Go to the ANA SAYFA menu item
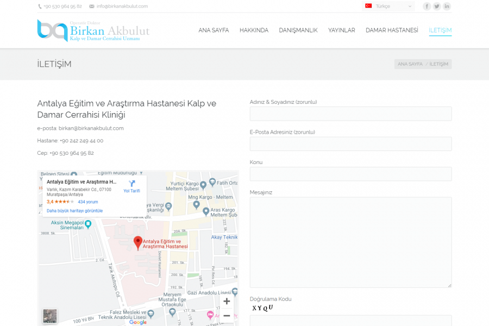This screenshot has height=326, width=489. coord(214,30)
